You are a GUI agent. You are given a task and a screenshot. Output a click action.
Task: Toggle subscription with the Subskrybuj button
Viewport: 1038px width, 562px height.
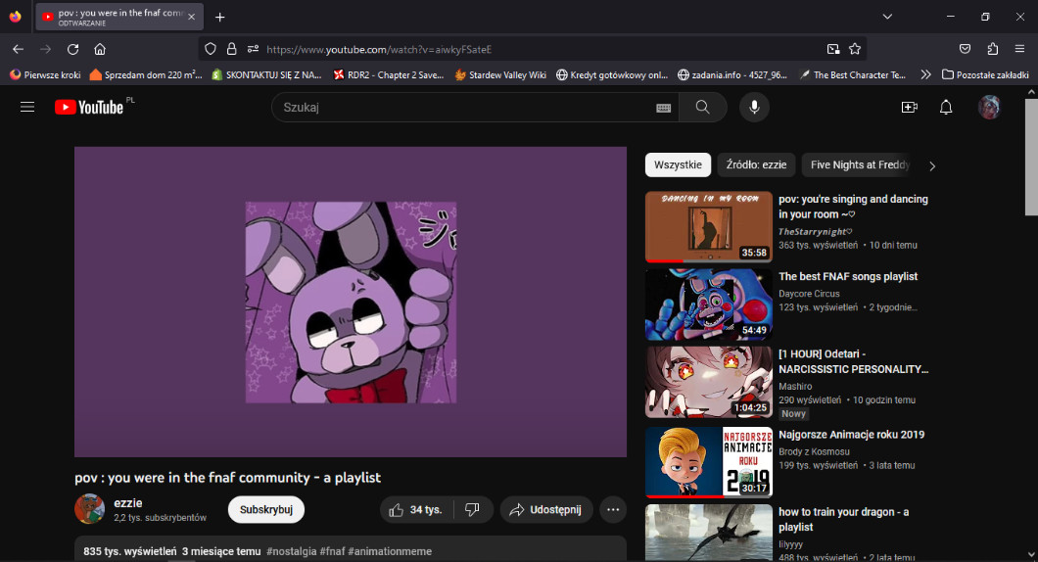pos(266,510)
